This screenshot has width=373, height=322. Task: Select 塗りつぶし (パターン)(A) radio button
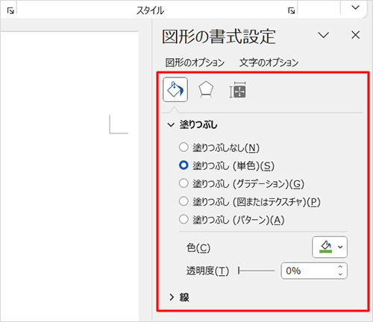(184, 219)
